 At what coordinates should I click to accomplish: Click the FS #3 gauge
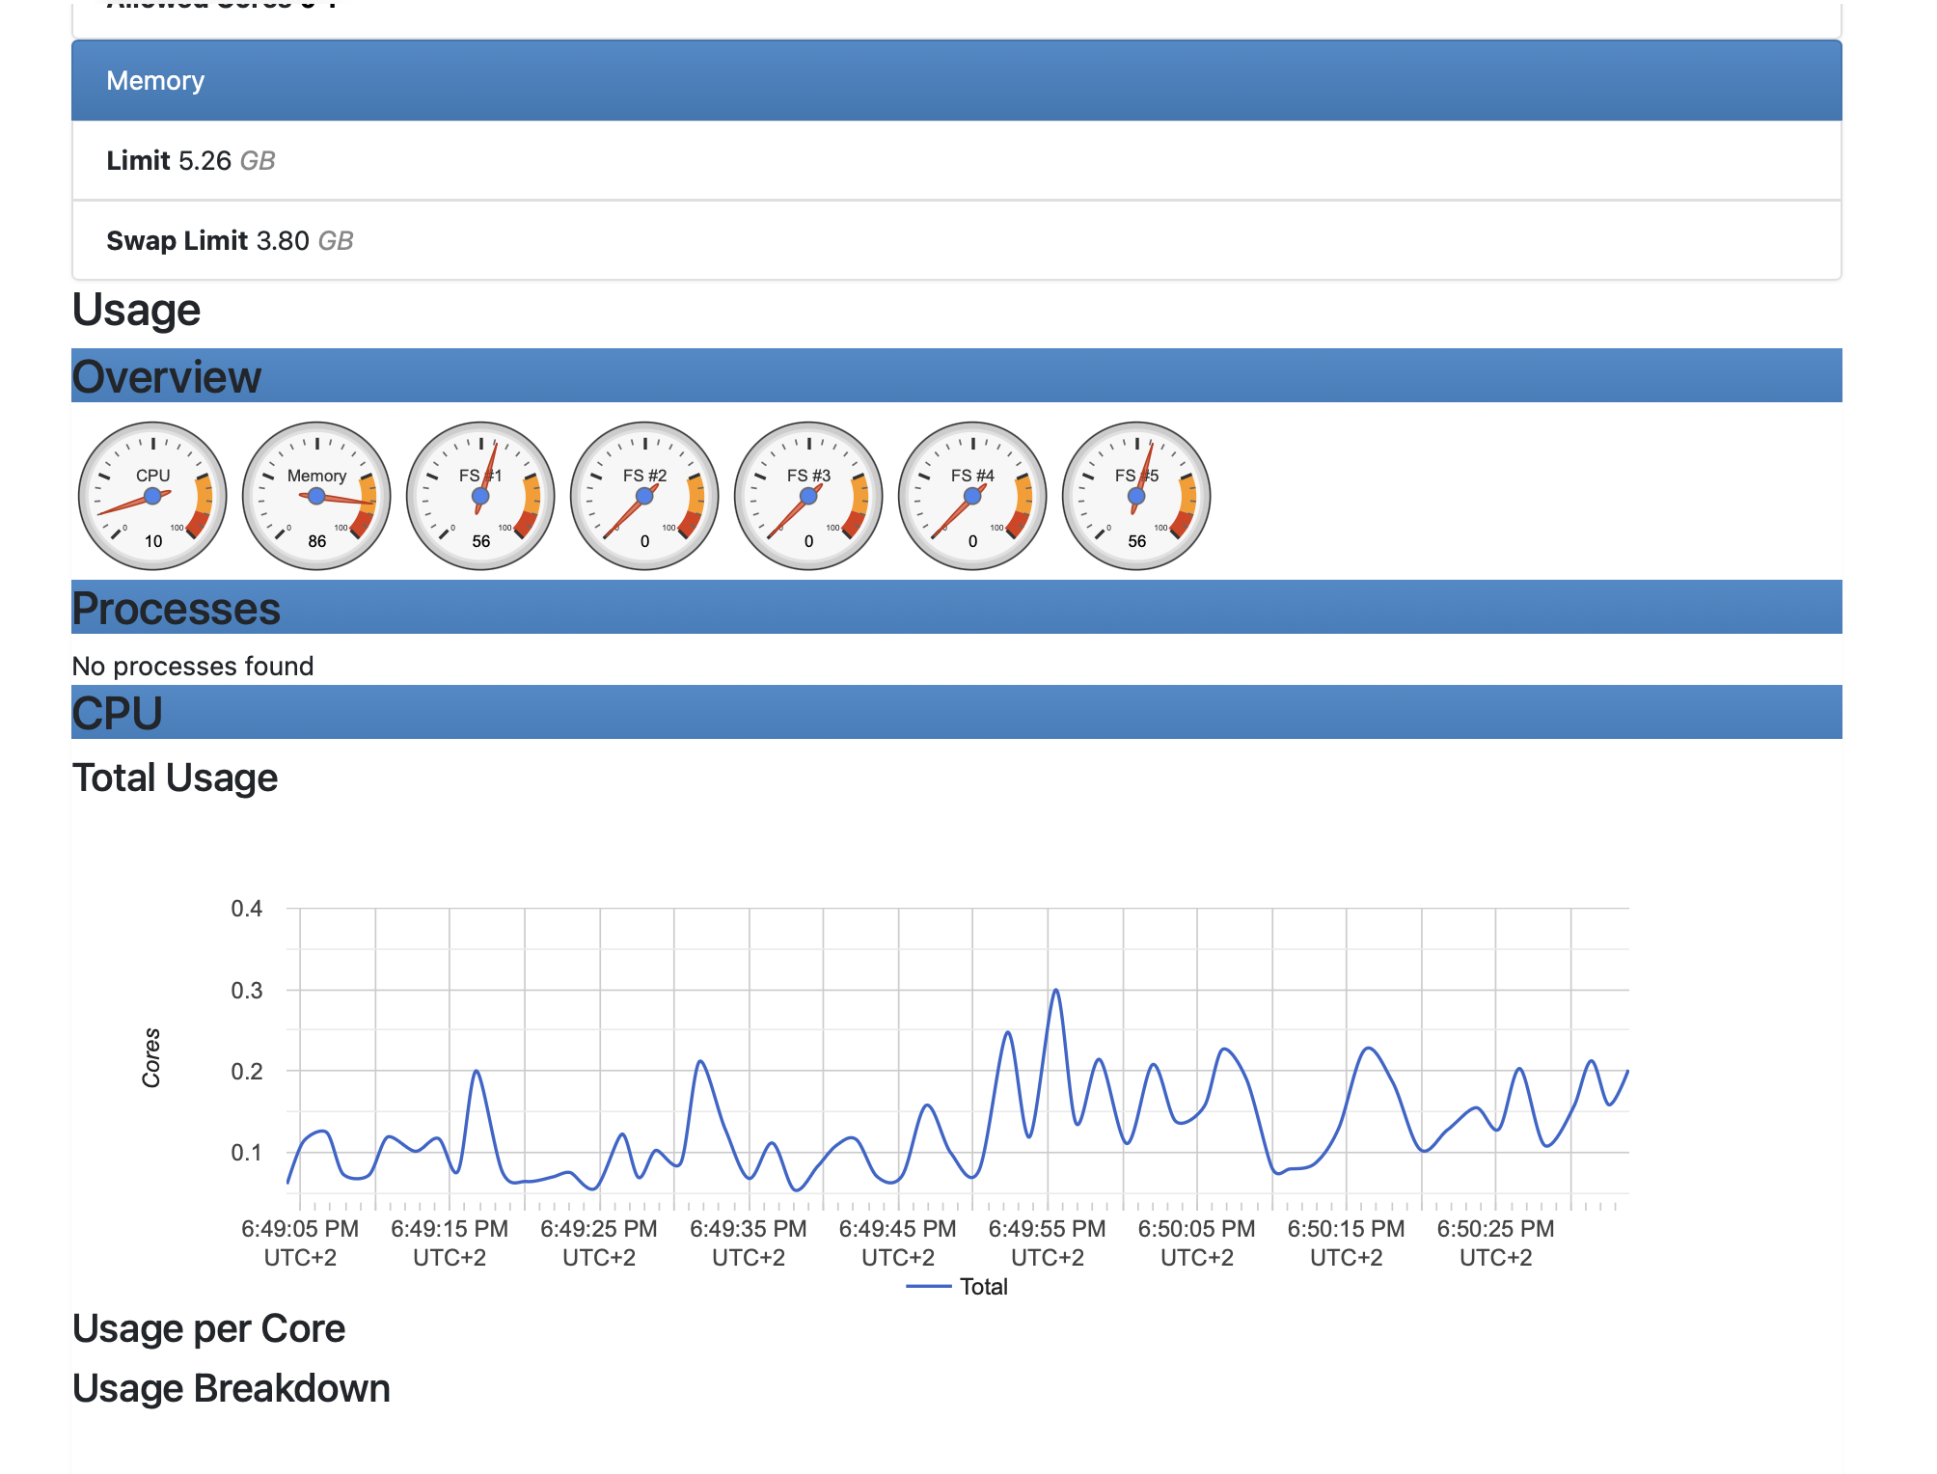click(808, 496)
